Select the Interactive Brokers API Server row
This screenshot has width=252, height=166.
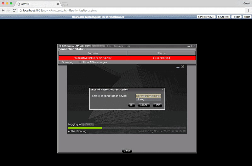(93, 58)
